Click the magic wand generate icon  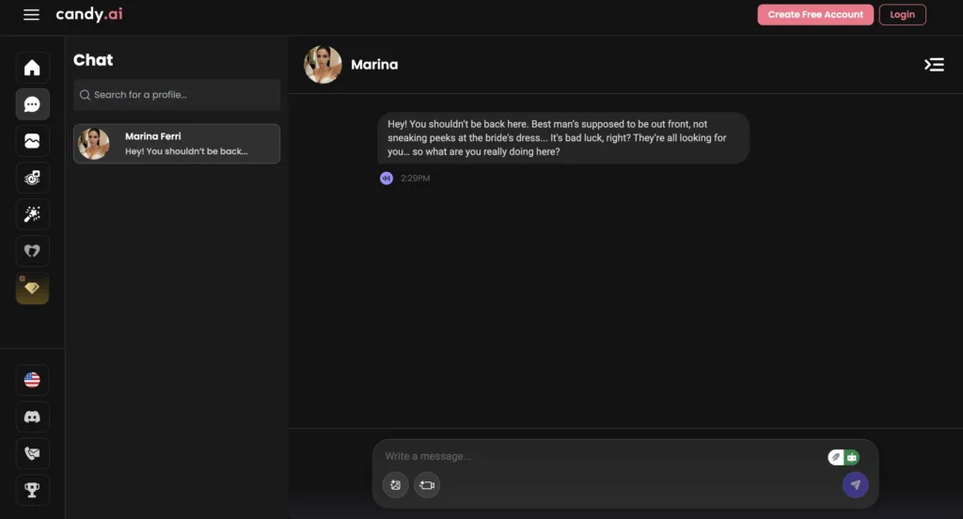[32, 214]
